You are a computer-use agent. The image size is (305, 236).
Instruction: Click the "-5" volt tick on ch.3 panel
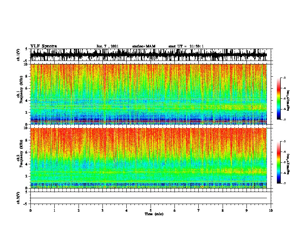(25, 204)
